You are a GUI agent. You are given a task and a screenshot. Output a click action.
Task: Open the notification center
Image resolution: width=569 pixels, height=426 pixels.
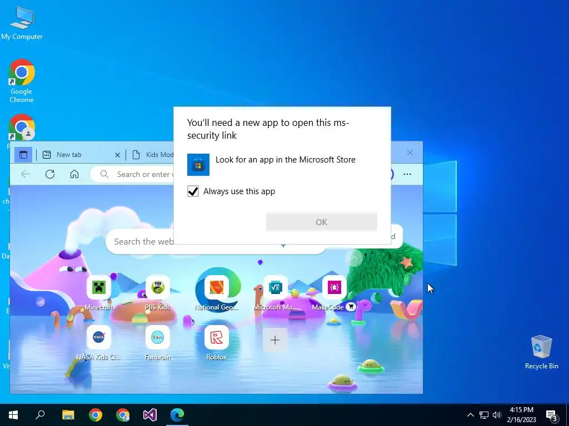[552, 415]
